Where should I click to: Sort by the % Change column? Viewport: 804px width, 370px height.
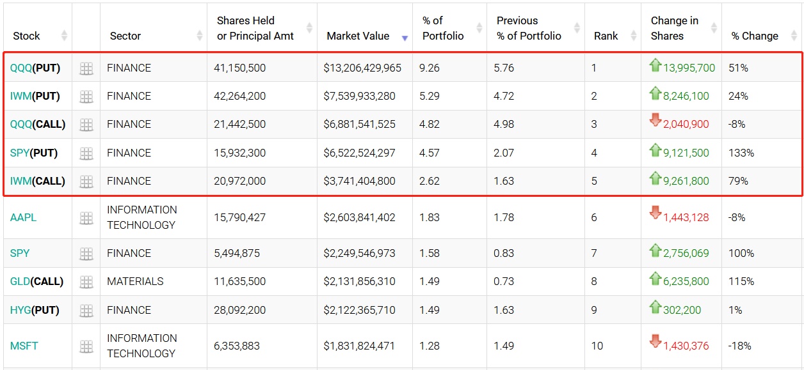(755, 36)
